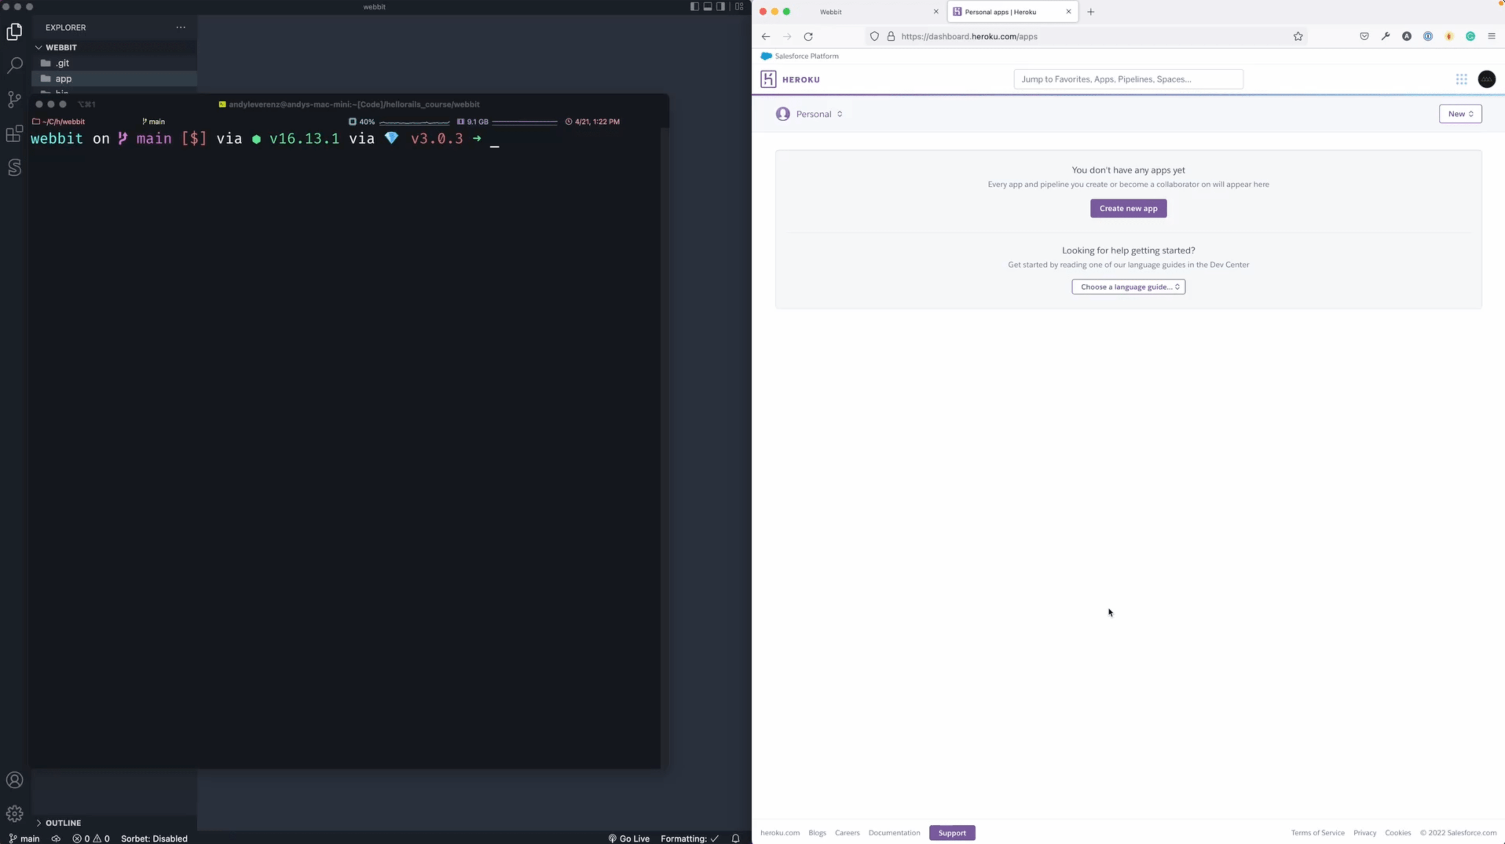This screenshot has height=844, width=1505.
Task: Click Create new app button
Action: [x=1128, y=208]
